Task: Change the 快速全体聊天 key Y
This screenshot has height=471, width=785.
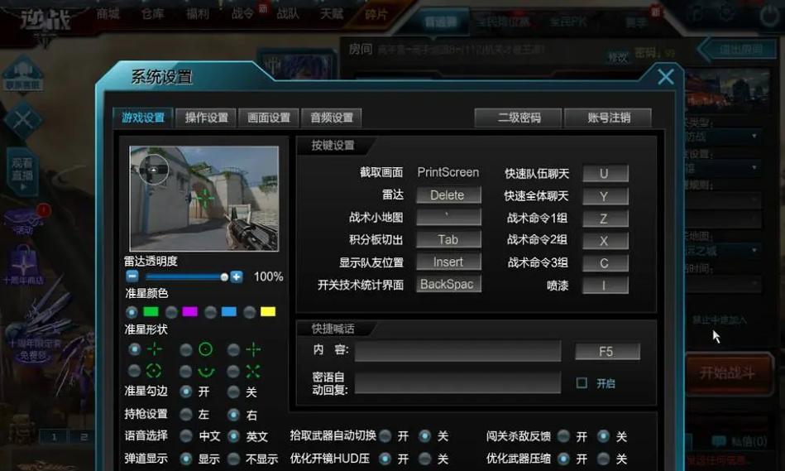Action: click(606, 196)
